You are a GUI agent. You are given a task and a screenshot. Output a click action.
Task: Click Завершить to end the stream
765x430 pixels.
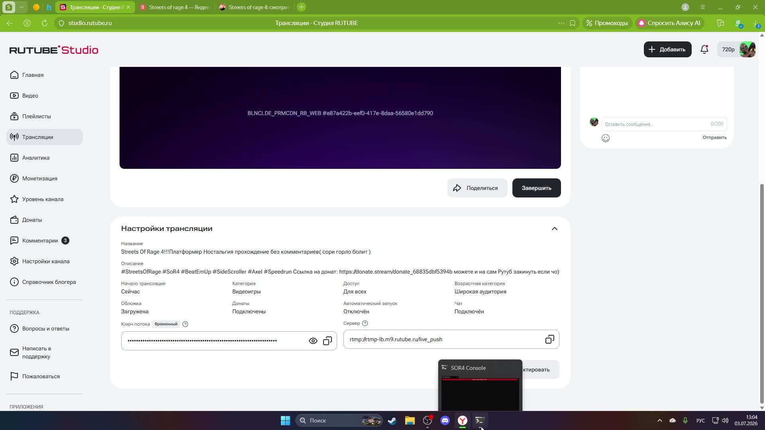coord(536,188)
